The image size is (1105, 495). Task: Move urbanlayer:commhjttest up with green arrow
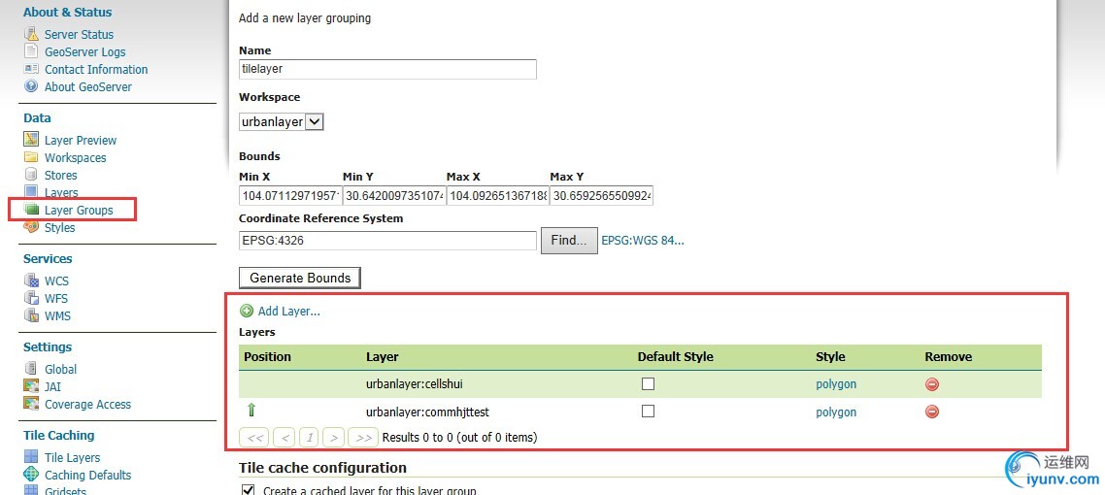tap(251, 411)
